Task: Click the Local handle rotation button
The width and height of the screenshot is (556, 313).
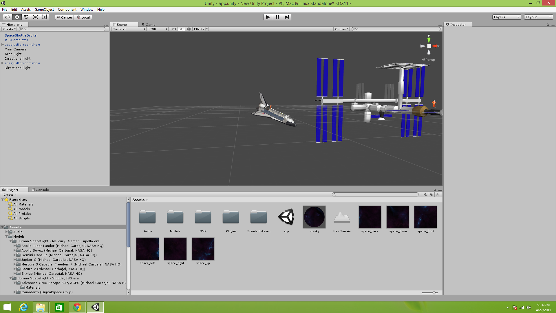Action: pyautogui.click(x=83, y=17)
